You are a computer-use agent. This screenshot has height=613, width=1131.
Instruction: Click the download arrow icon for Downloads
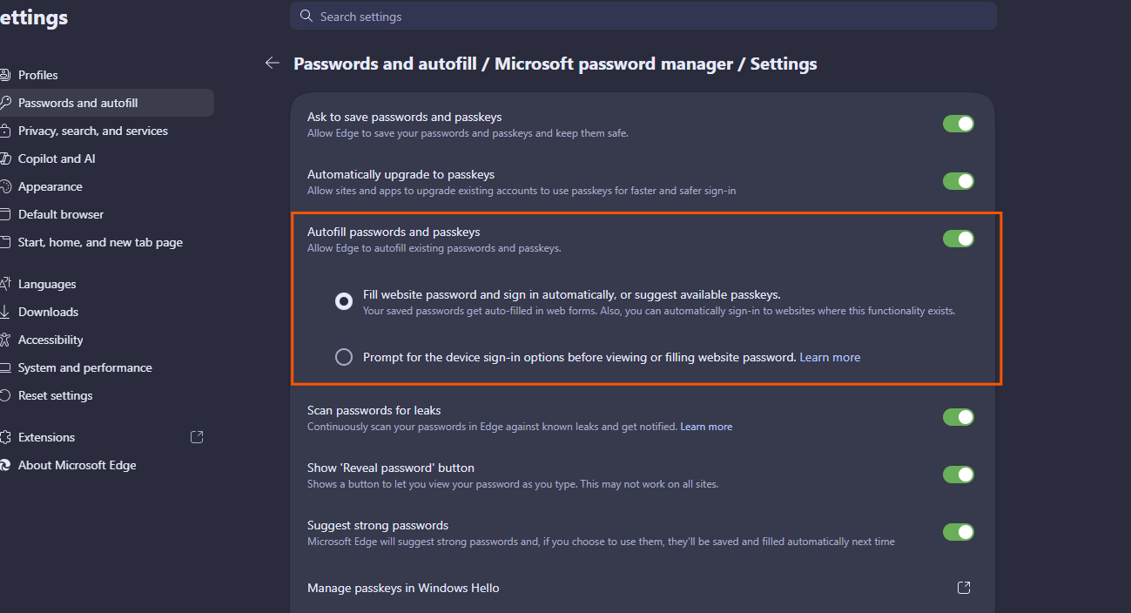coord(5,312)
